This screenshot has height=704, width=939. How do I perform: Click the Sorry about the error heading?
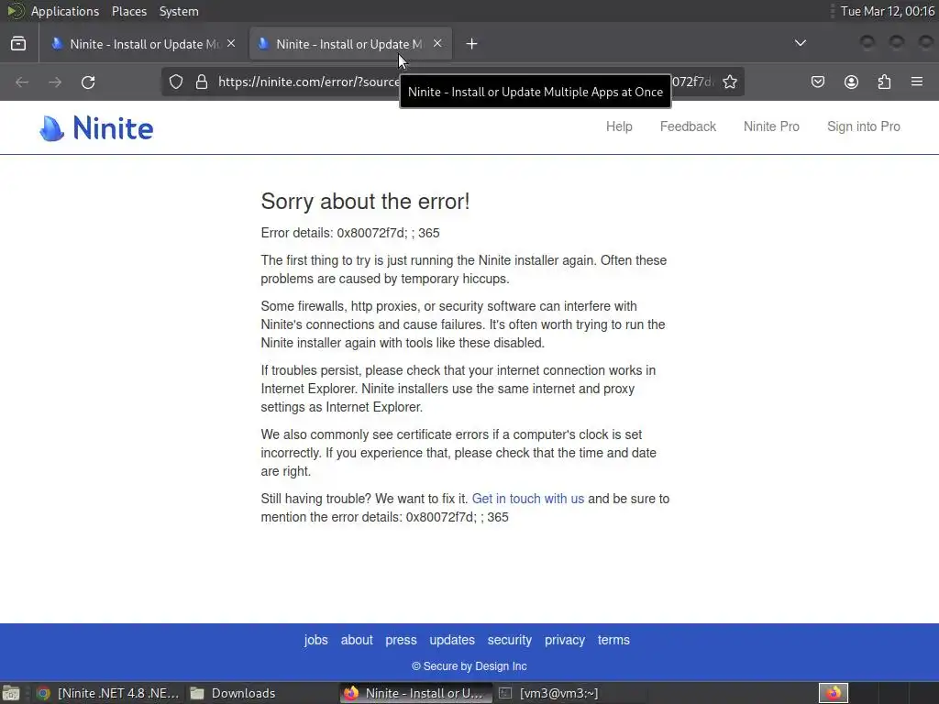[x=365, y=202]
